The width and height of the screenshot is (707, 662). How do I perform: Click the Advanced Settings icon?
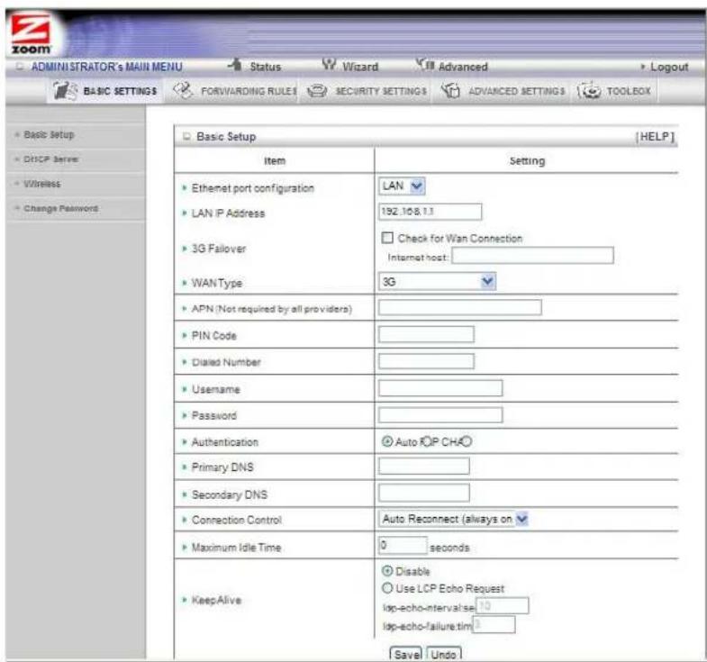click(x=450, y=91)
